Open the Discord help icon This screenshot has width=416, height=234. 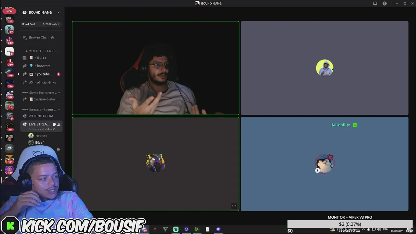click(385, 3)
